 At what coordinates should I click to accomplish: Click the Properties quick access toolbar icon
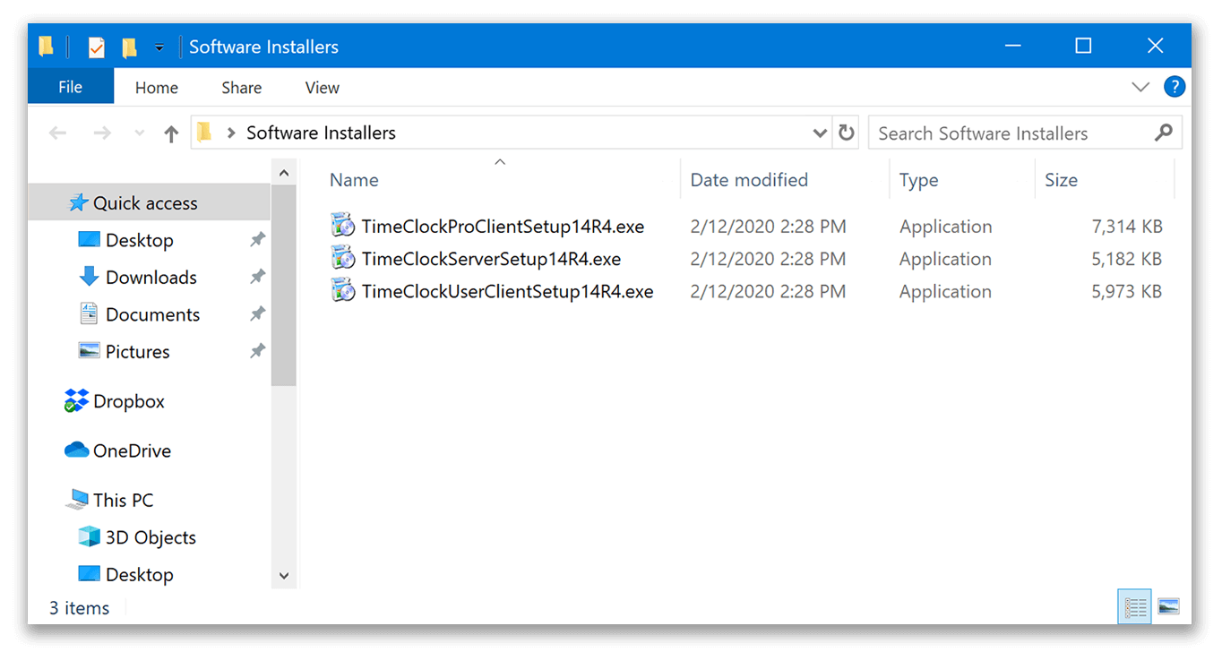97,47
